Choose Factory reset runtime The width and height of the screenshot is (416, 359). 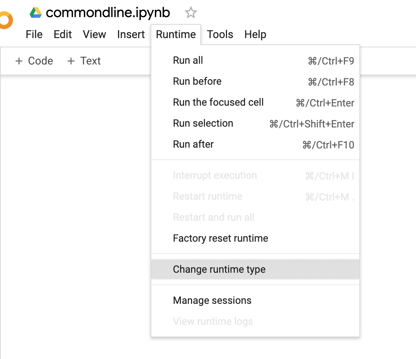pyautogui.click(x=220, y=238)
